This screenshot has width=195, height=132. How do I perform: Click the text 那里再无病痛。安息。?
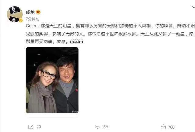click(x=47, y=41)
